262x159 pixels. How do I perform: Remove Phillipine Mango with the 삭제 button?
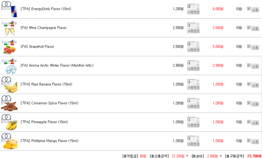pyautogui.click(x=255, y=141)
